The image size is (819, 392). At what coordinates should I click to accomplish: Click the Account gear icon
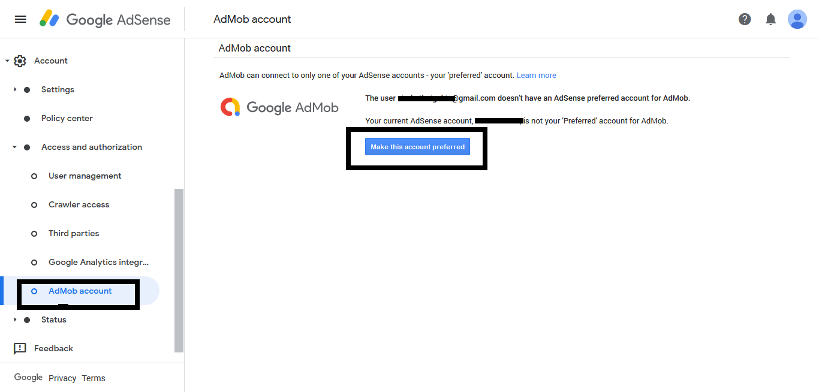[x=20, y=61]
